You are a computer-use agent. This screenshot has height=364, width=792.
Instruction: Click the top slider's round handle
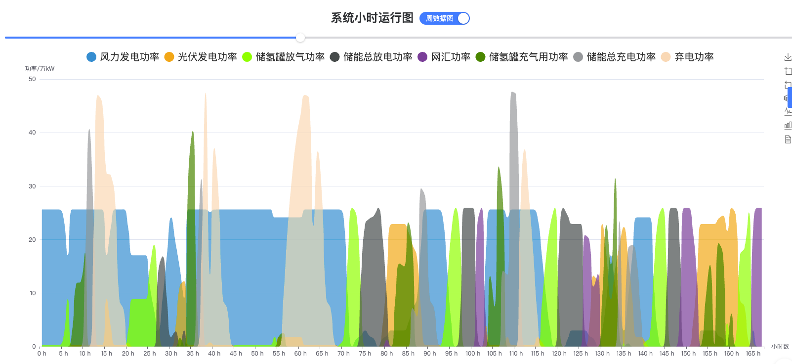[300, 38]
